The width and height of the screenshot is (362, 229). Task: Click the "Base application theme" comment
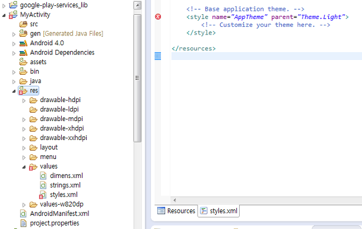pos(246,9)
